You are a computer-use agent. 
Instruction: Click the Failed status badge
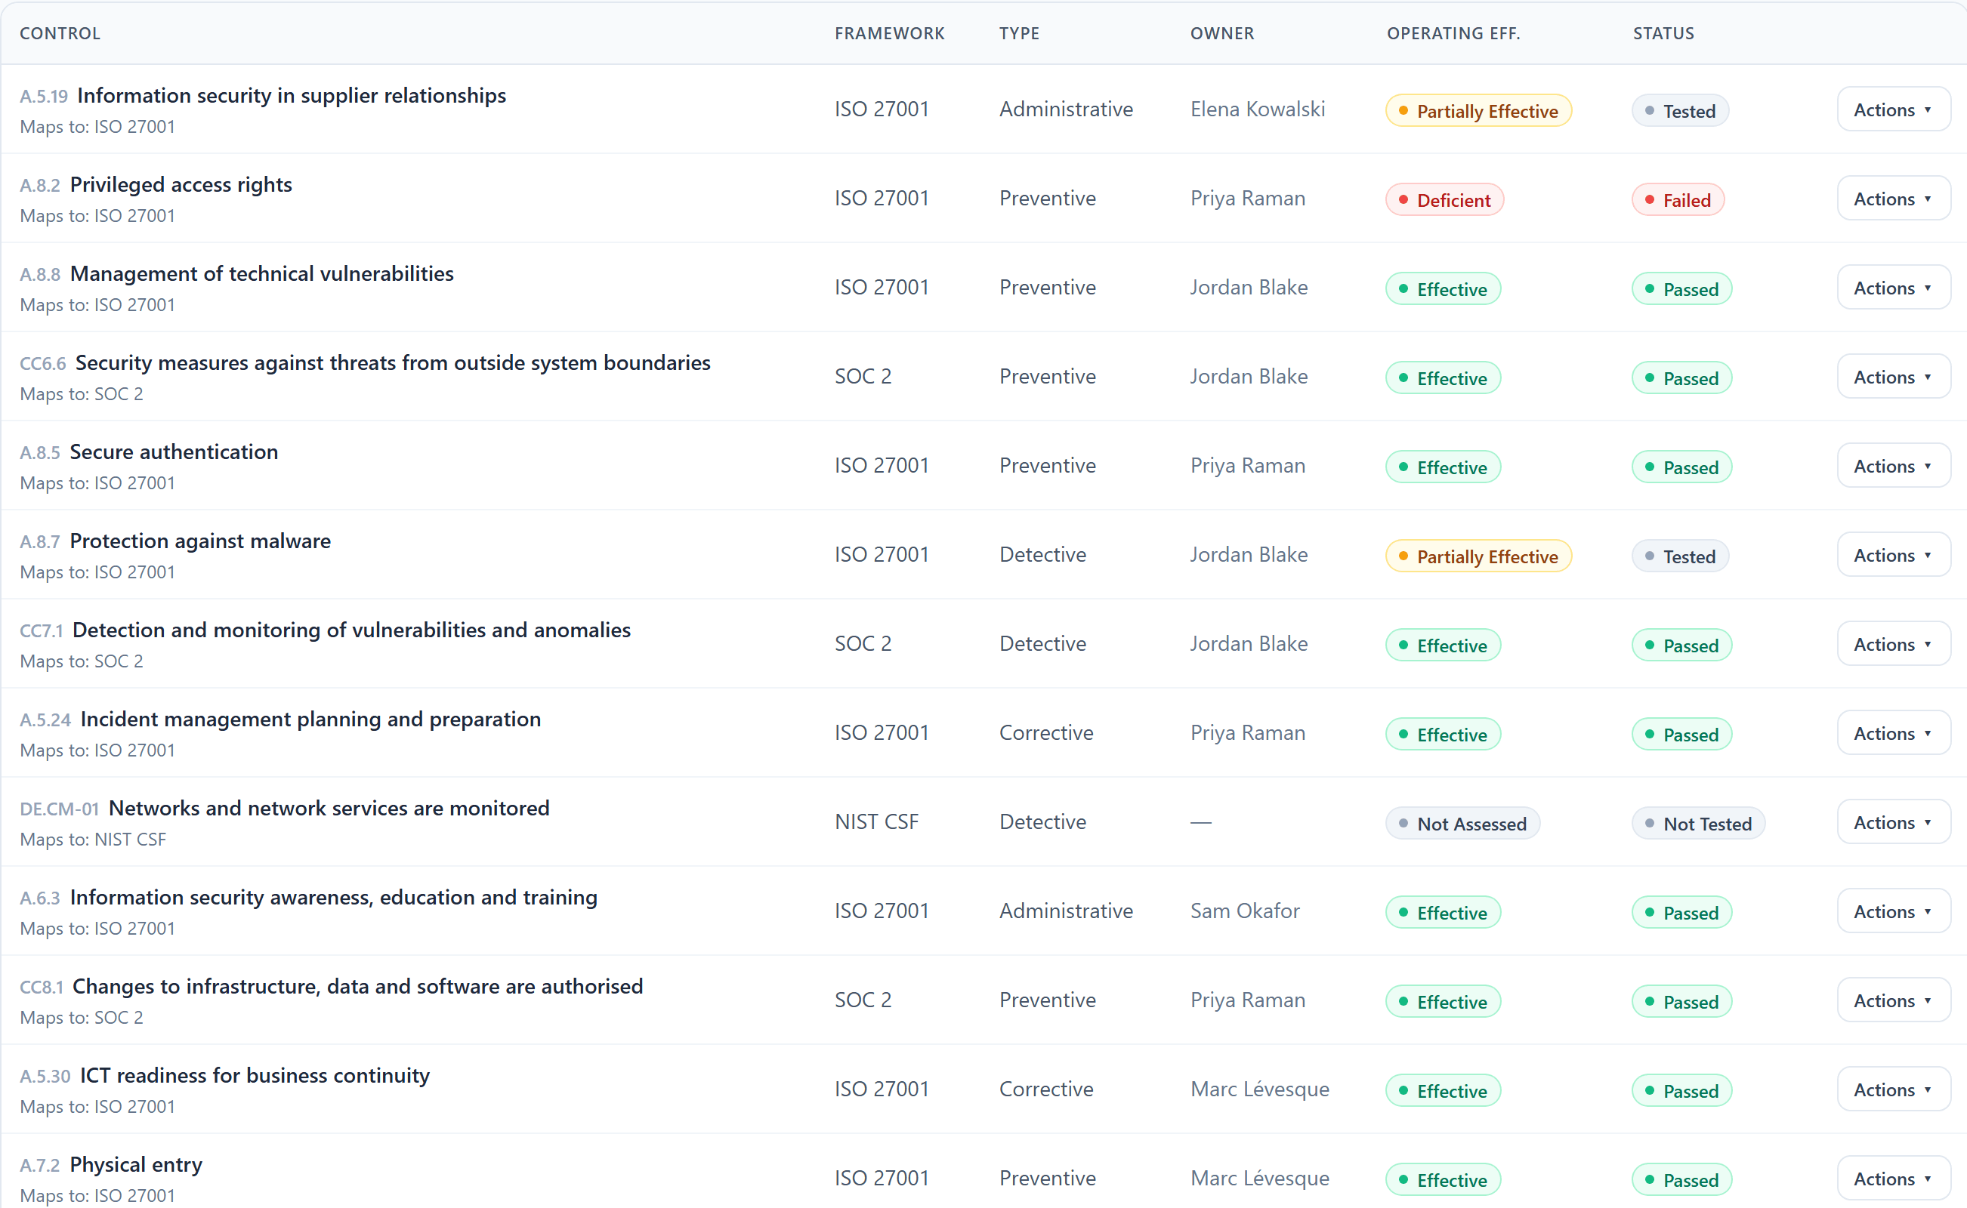pos(1678,200)
